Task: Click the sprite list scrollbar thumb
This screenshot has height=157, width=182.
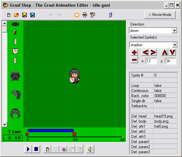Action: point(4,29)
